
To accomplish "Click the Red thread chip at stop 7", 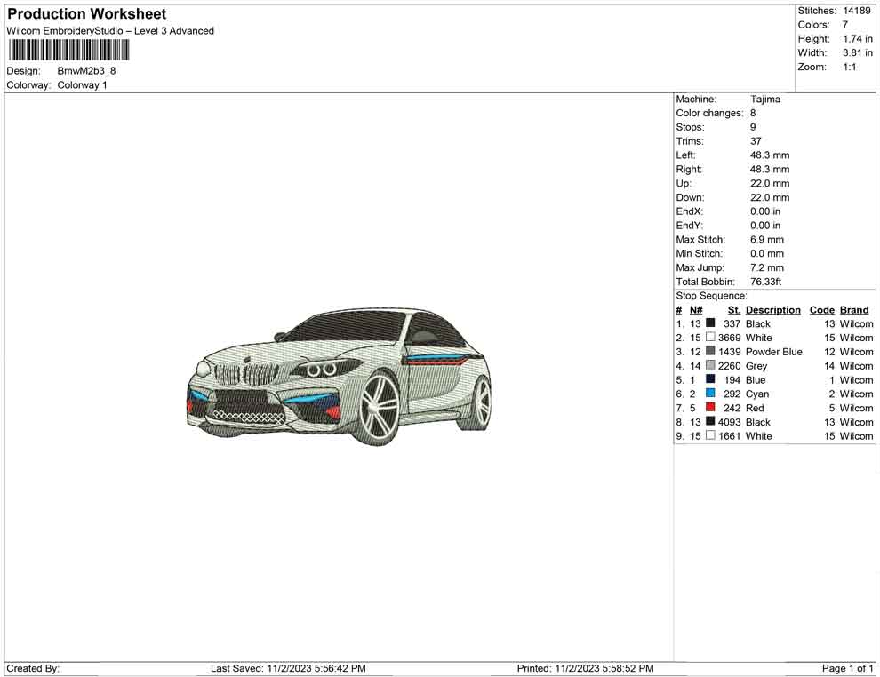I will click(709, 408).
